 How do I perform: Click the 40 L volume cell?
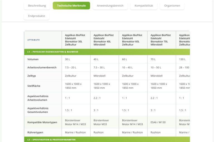click(x=104, y=59)
